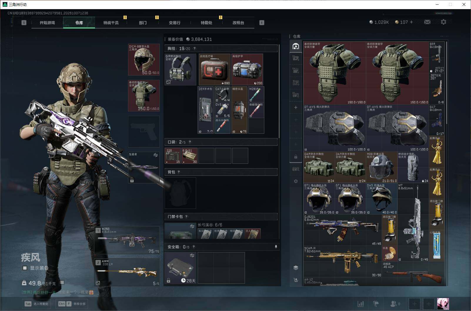Add a warehouse expansion with first plus icon

[296, 107]
